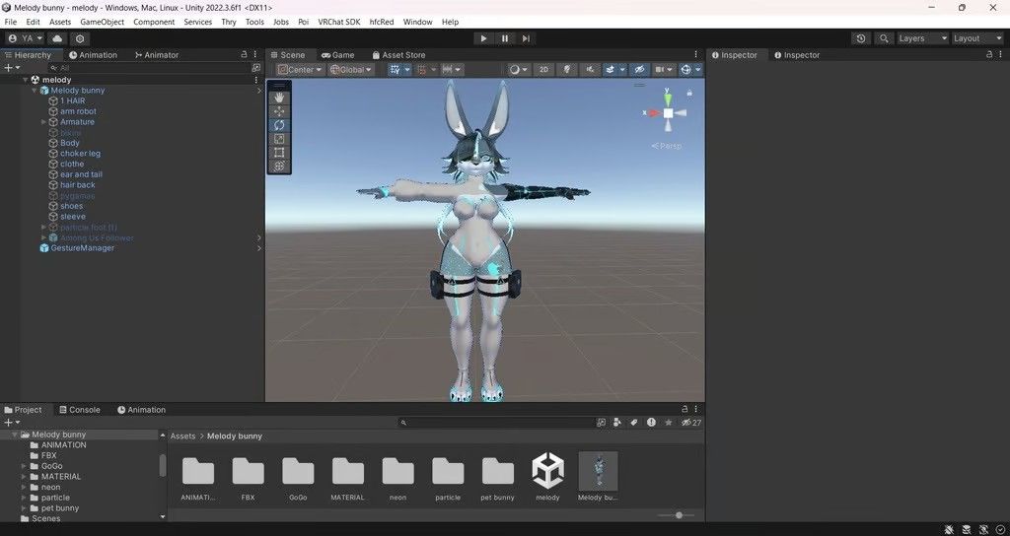1010x536 pixels.
Task: Toggle 2D view mode
Action: coord(543,70)
